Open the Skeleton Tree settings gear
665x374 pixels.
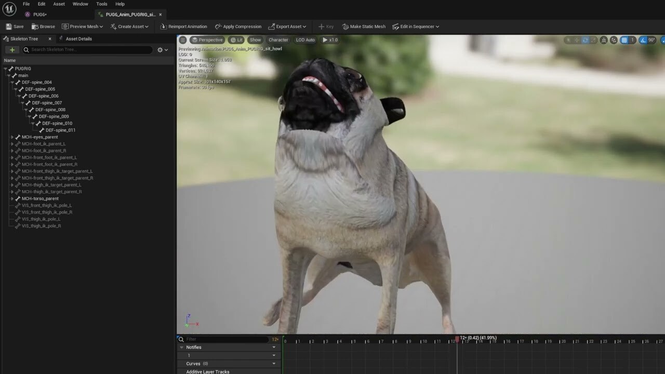[159, 49]
